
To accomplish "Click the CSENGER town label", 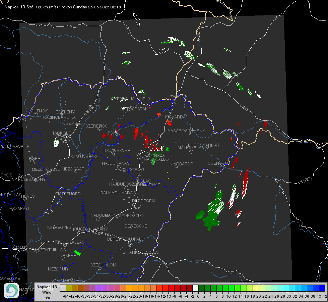I will pos(218,163).
